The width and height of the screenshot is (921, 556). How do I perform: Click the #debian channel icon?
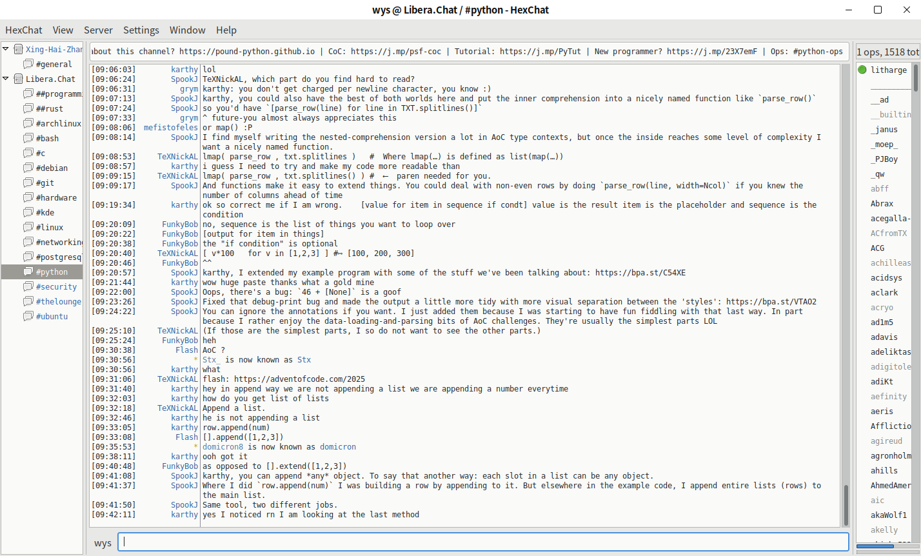click(28, 168)
